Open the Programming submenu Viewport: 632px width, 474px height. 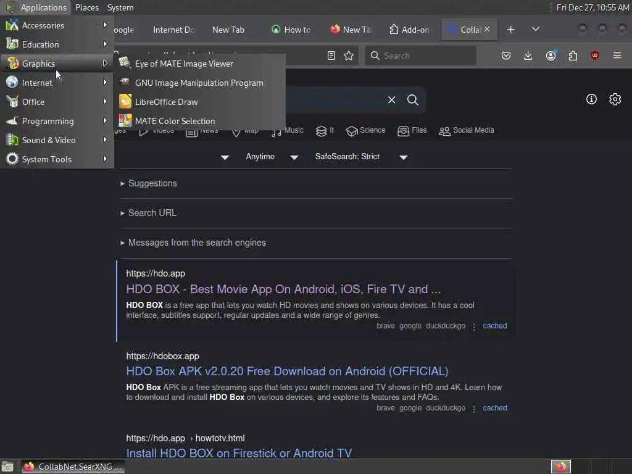pos(57,121)
